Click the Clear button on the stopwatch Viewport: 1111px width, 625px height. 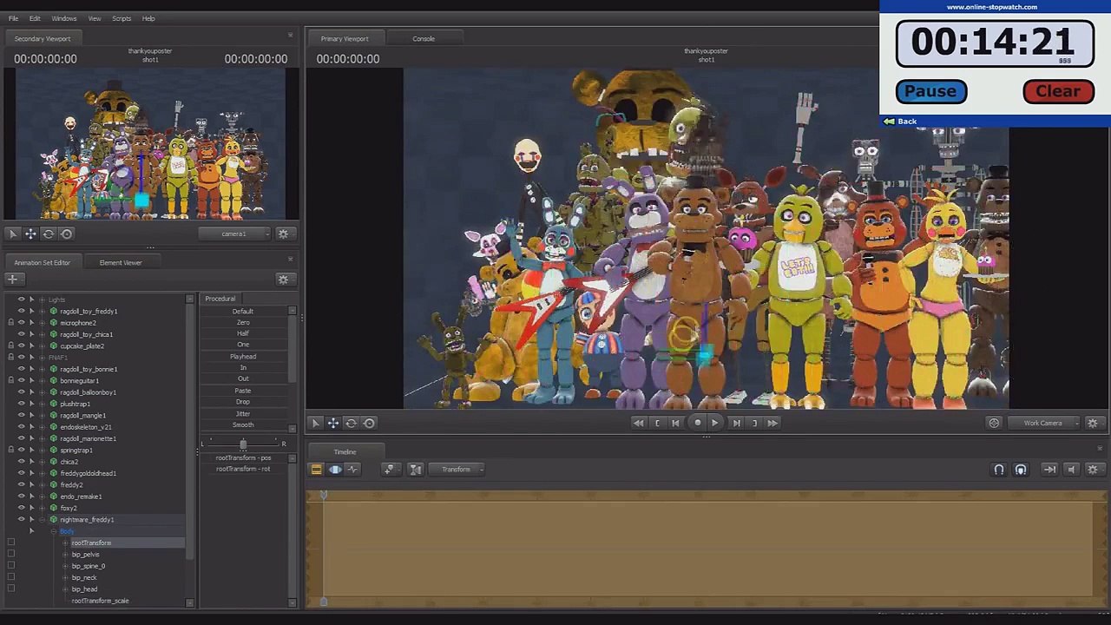[x=1058, y=91]
